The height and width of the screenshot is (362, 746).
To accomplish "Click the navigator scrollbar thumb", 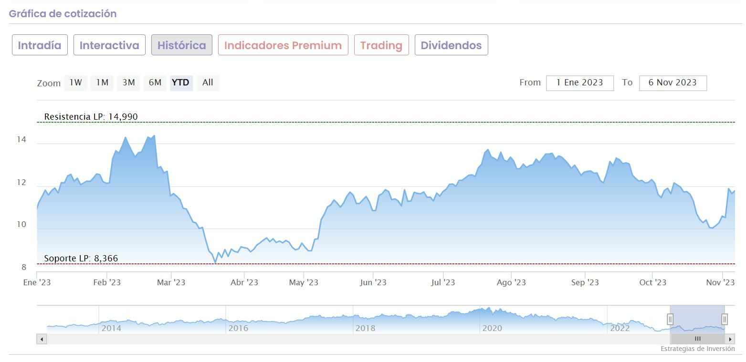I will (697, 339).
